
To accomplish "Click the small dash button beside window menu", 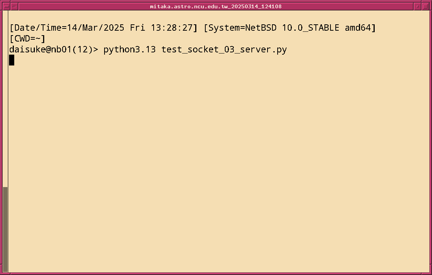I will 14,6.
